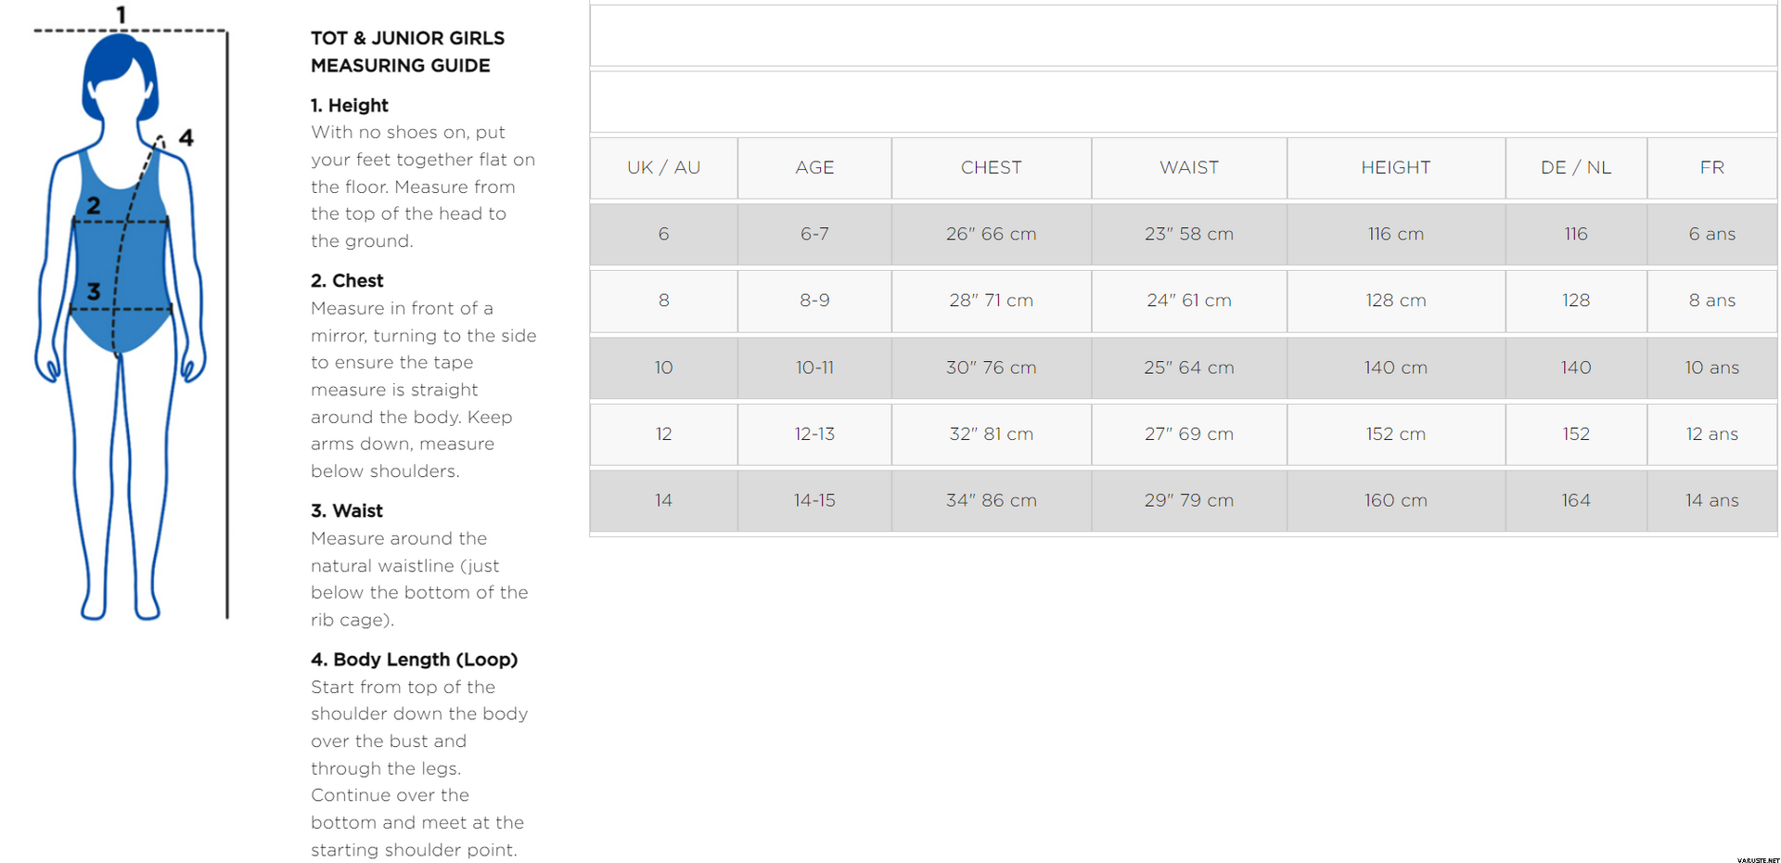Image resolution: width=1781 pixels, height=863 pixels.
Task: Click the number 2 chest marker on figure
Action: pyautogui.click(x=94, y=206)
